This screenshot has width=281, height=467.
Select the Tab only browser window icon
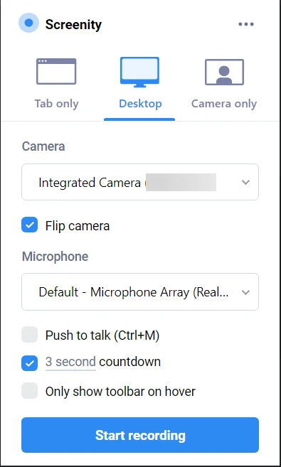click(x=56, y=72)
